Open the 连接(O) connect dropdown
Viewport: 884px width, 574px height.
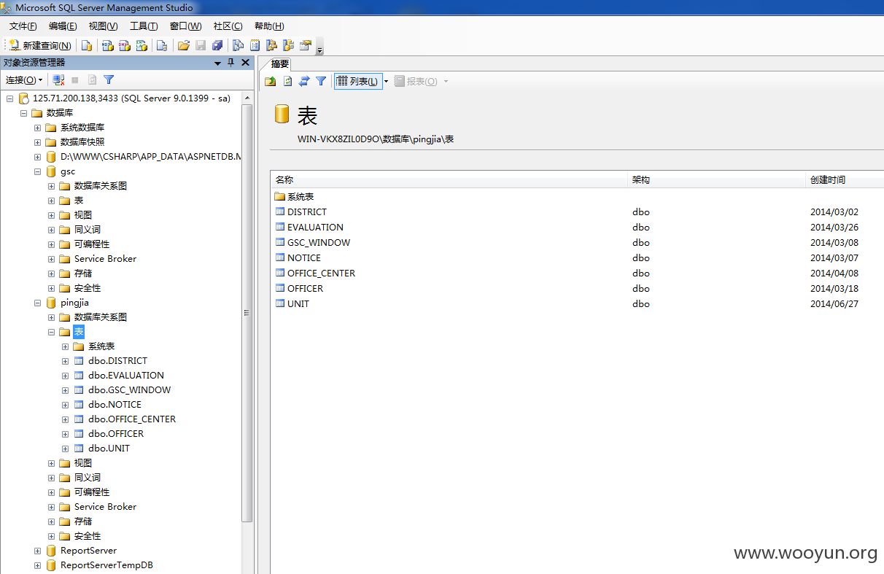pos(24,80)
